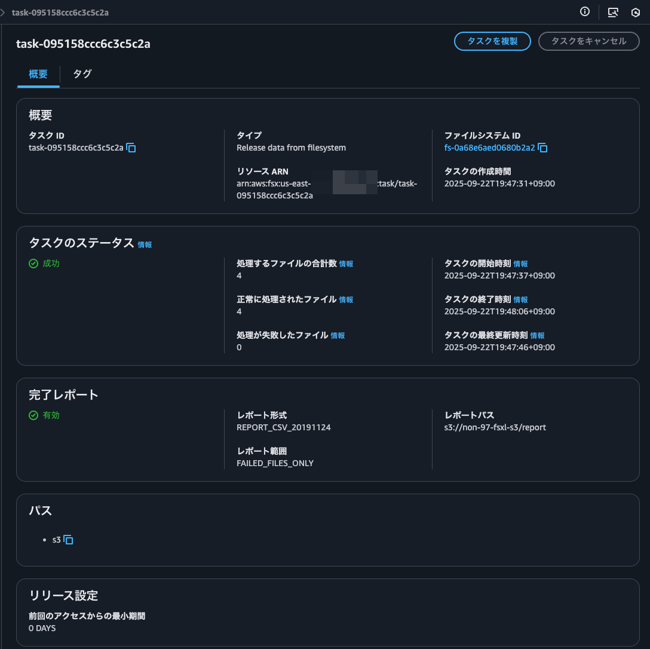Click 'Release data from filesystem' type value

click(x=291, y=148)
